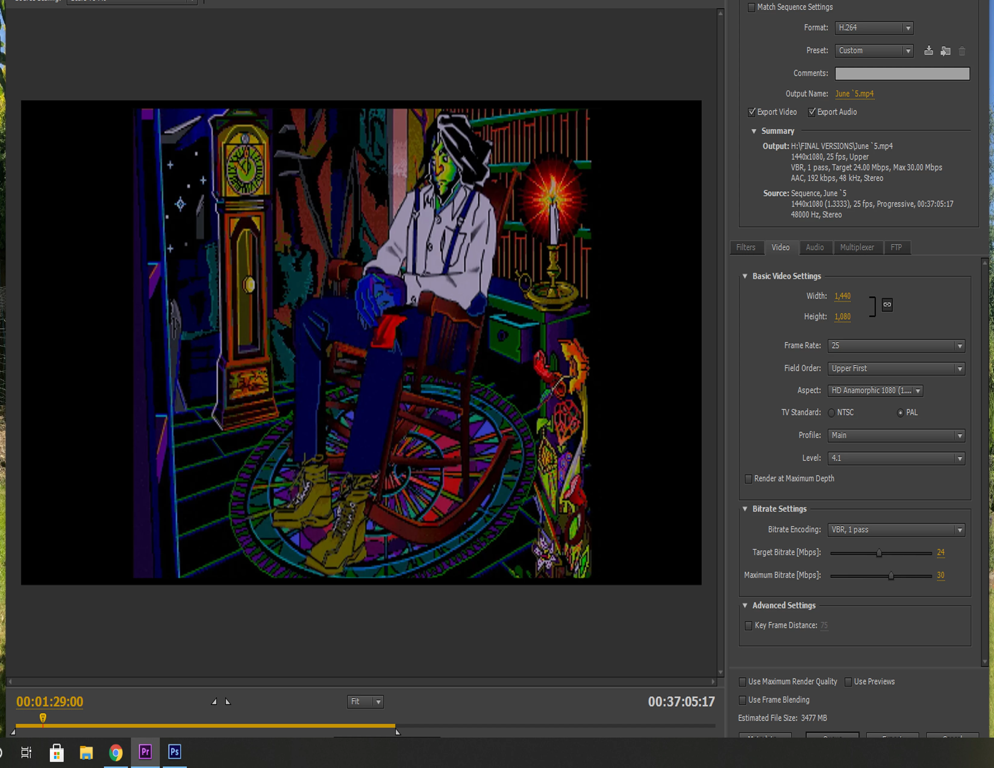994x768 pixels.
Task: Collapse the Basic Video Settings section
Action: tap(745, 276)
